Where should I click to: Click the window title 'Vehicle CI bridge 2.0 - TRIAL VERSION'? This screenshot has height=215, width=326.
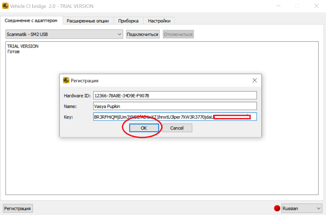pyautogui.click(x=52, y=6)
